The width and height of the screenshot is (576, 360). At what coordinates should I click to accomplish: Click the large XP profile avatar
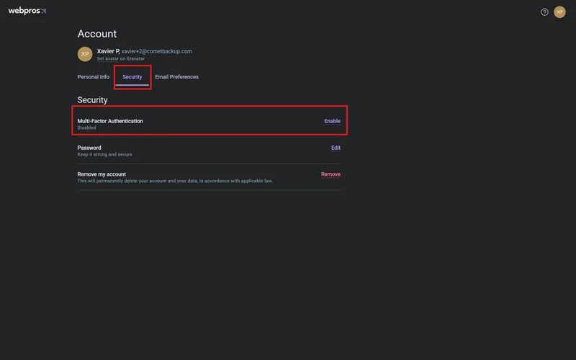(85, 54)
